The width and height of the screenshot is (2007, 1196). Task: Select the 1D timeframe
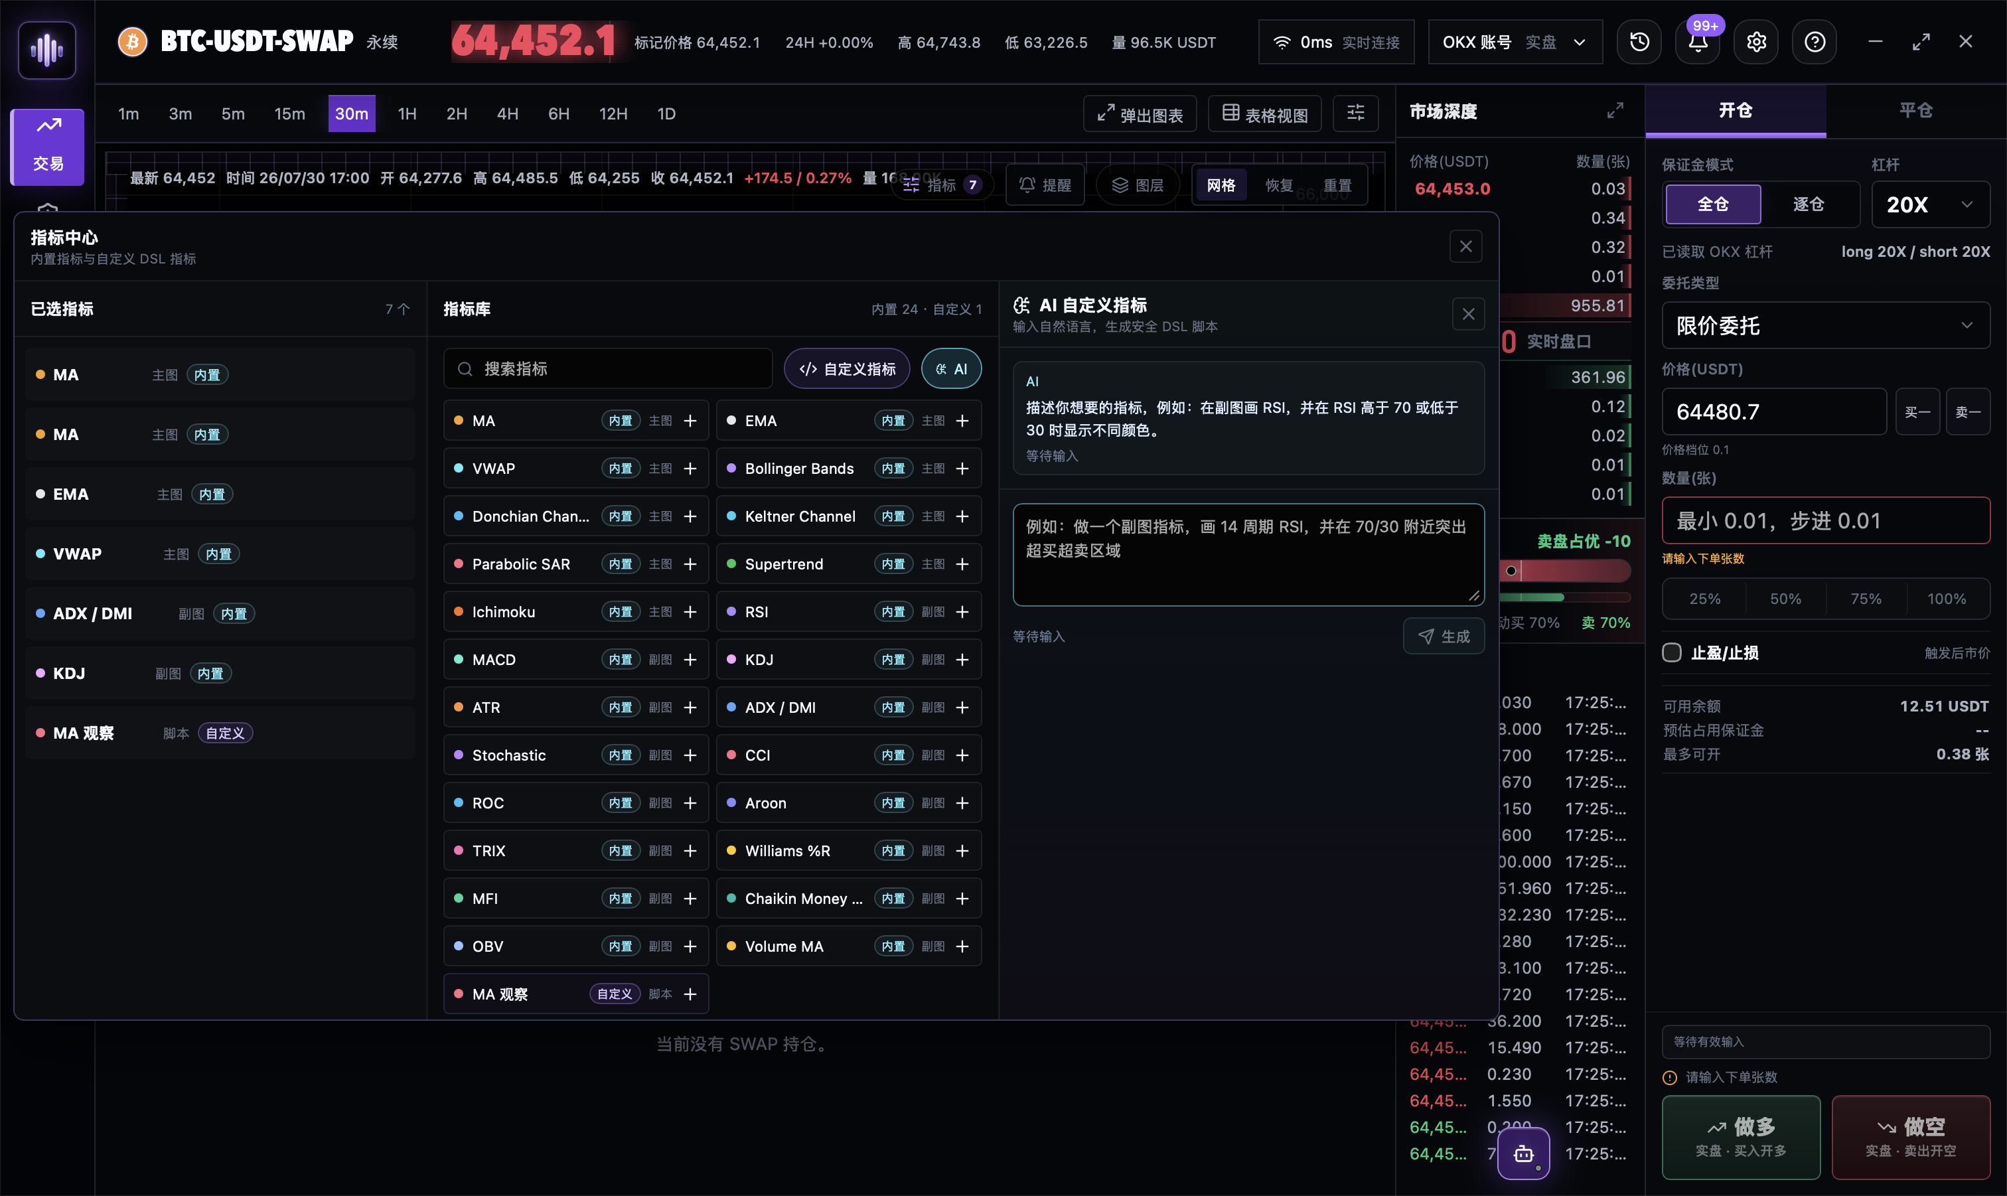coord(666,113)
